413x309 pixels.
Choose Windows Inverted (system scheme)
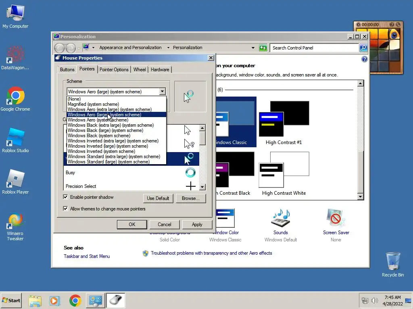coord(117,151)
